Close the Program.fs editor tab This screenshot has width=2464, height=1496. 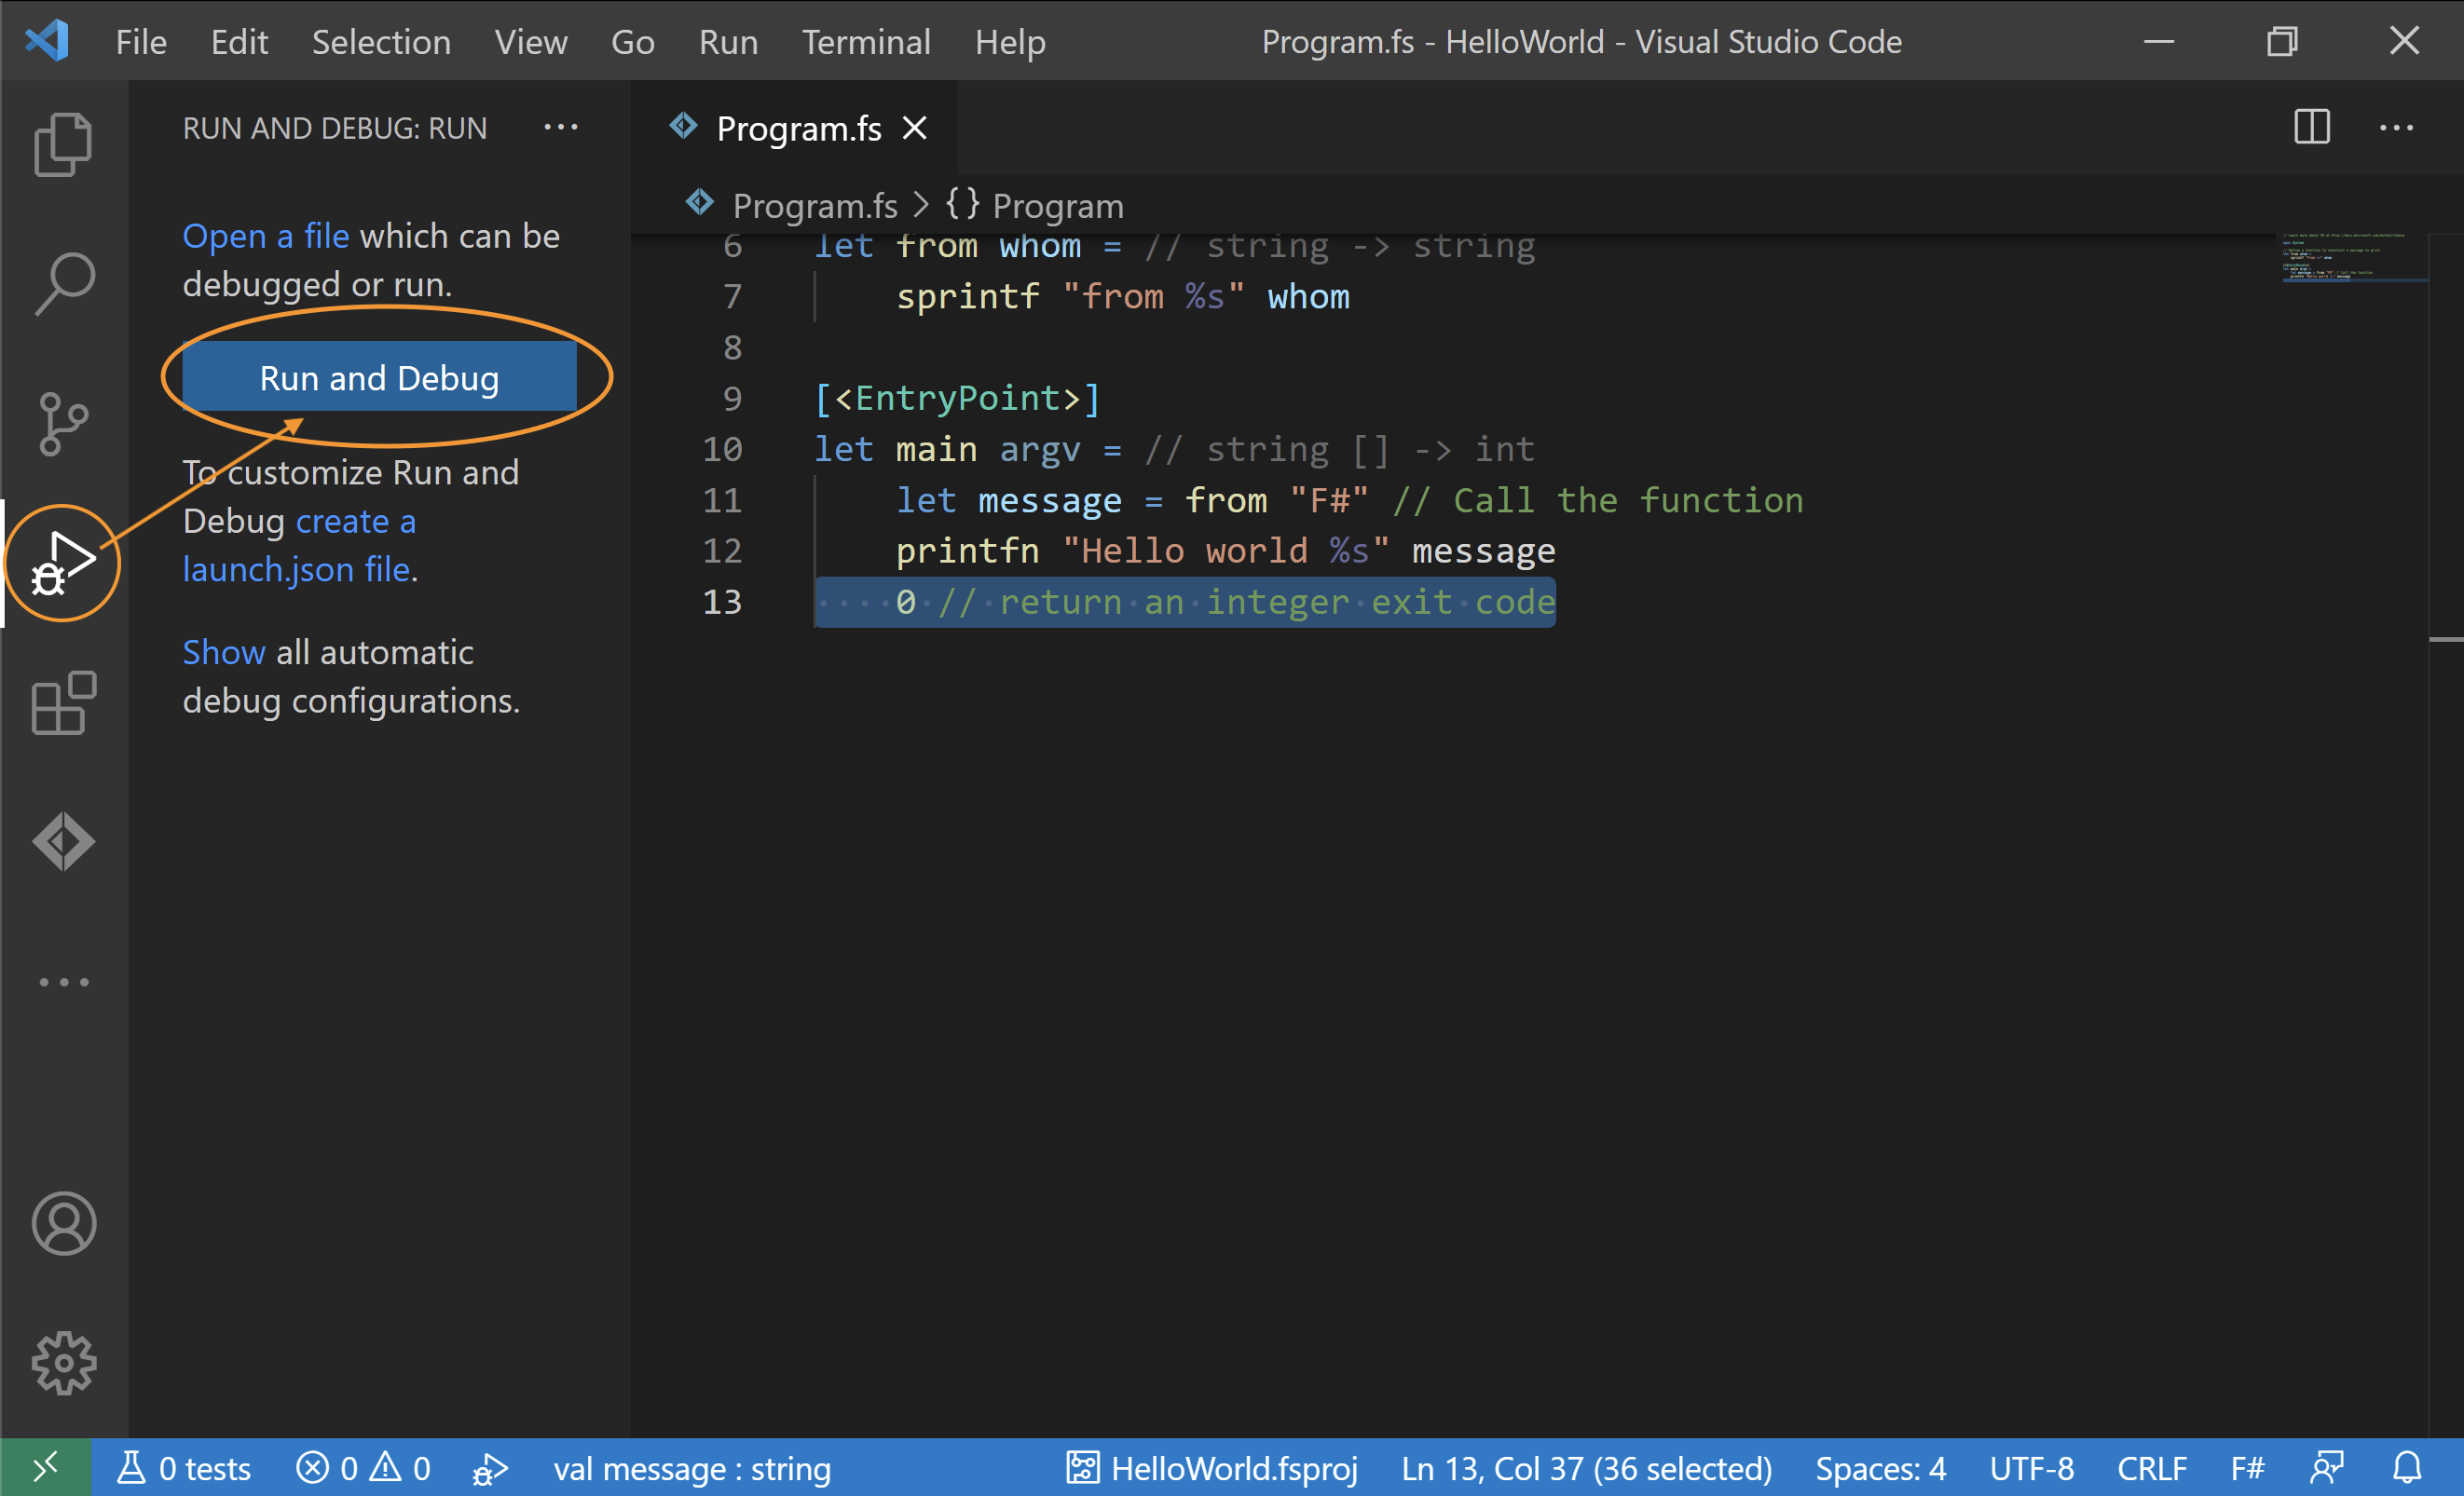point(915,128)
